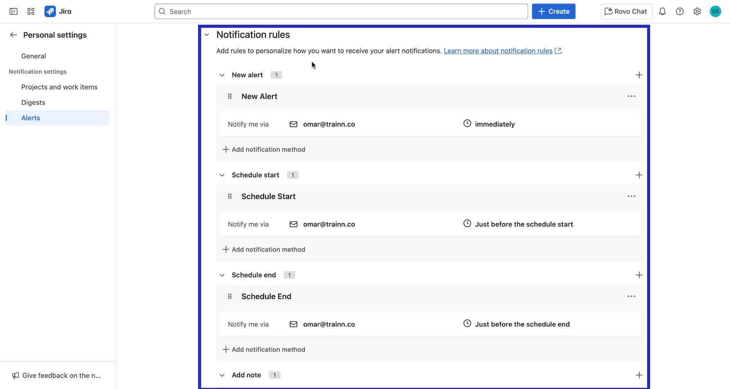This screenshot has height=389, width=730.
Task: Click Add notification method under New Alert
Action: coord(264,149)
